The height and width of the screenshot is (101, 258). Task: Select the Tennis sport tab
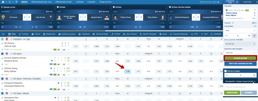(x=35, y=34)
